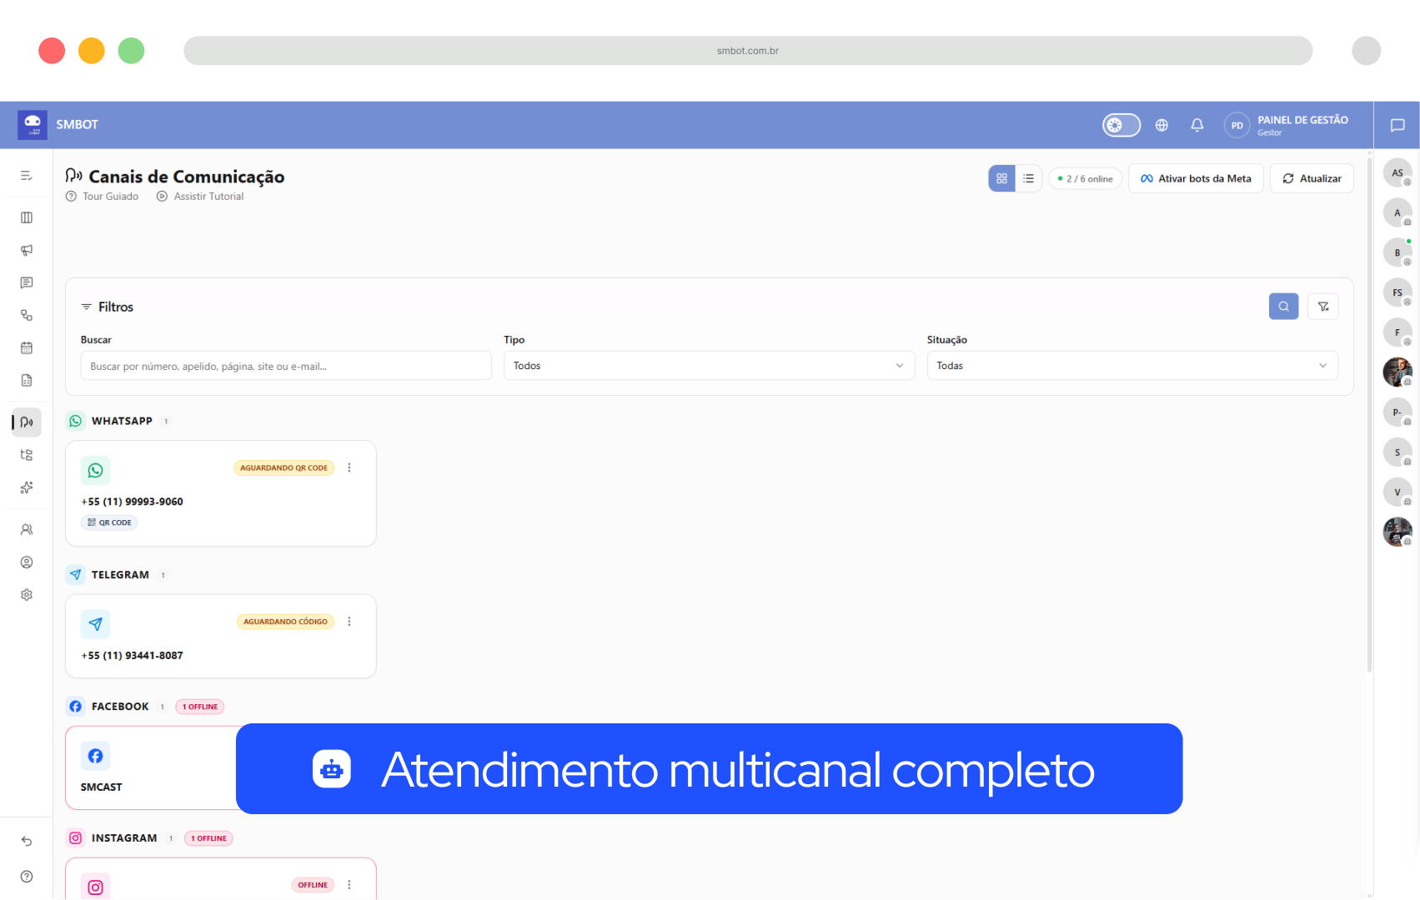Click the FS user avatar in right panel
Viewport: 1420px width, 900px height.
1397,292
